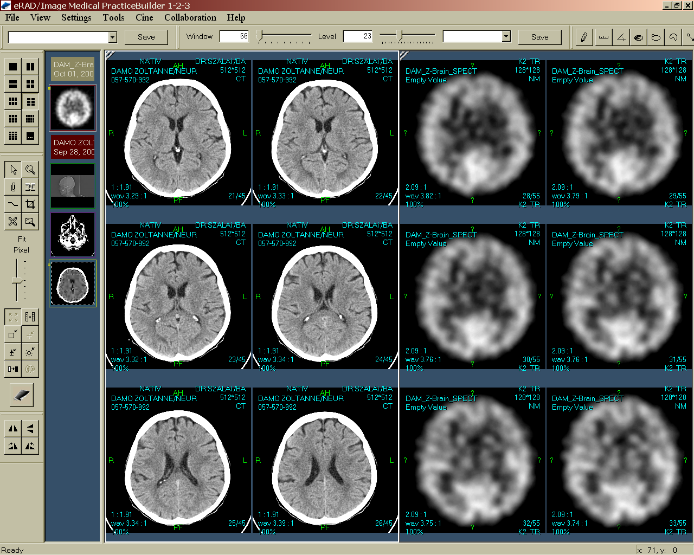Open the Cine menu
694x555 pixels.
[144, 17]
